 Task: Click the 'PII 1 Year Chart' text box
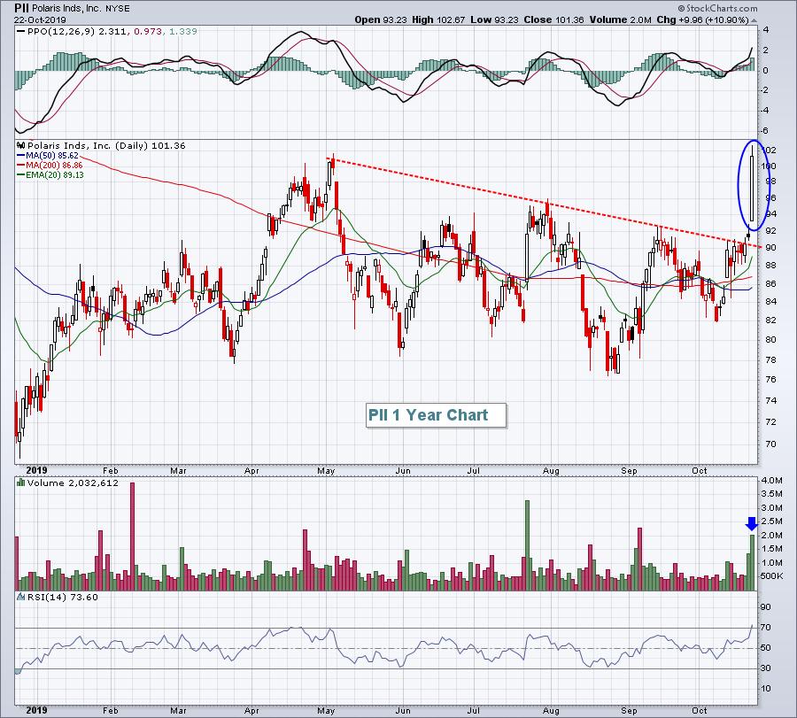point(436,415)
